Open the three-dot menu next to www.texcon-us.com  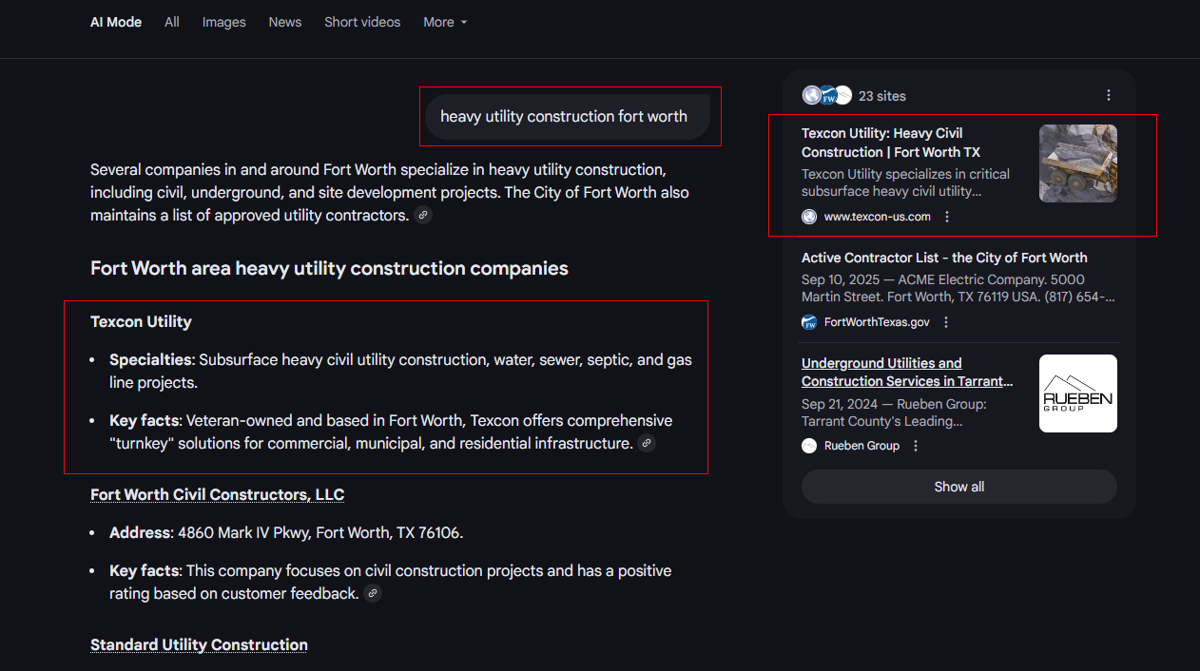pyautogui.click(x=947, y=217)
